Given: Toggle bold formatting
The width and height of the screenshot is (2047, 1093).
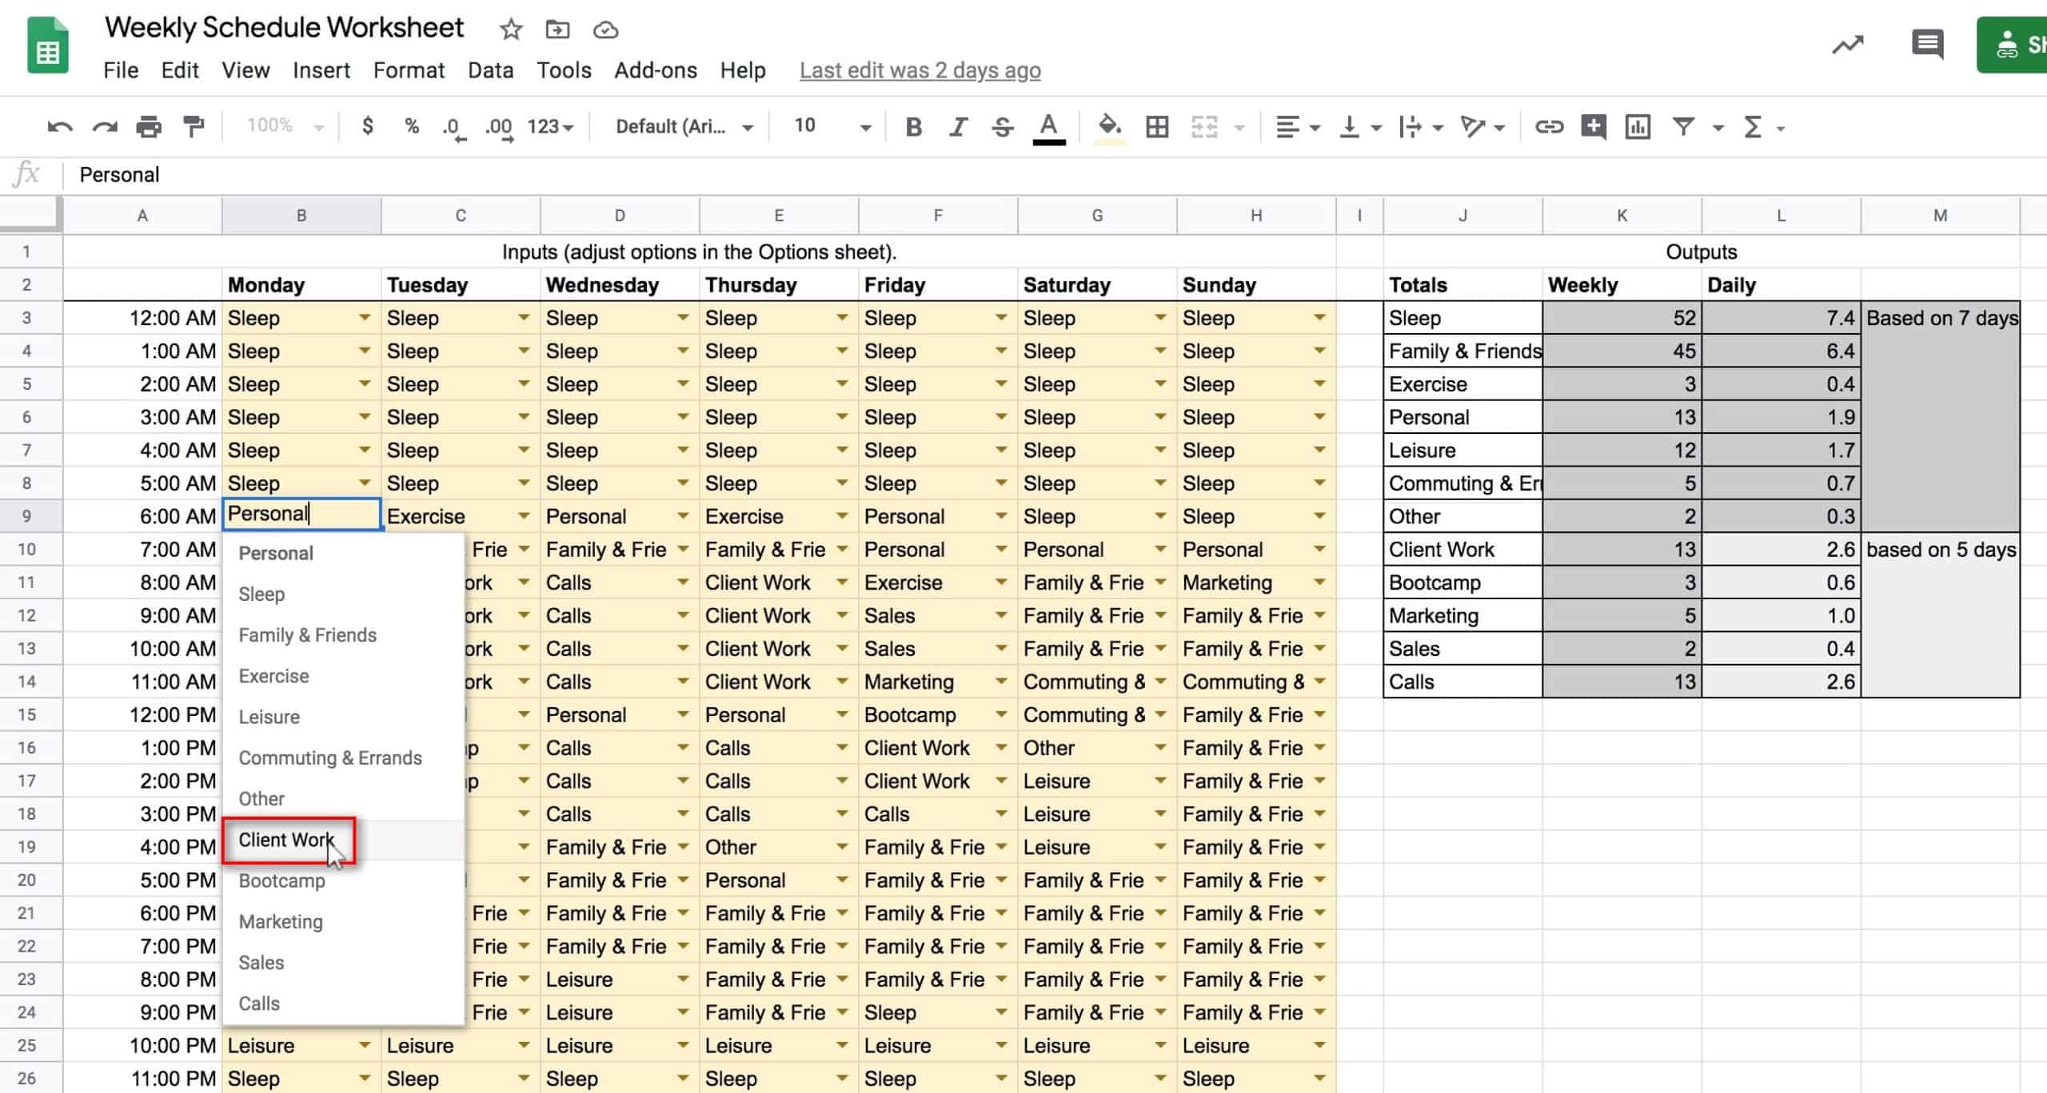Looking at the screenshot, I should click(913, 127).
